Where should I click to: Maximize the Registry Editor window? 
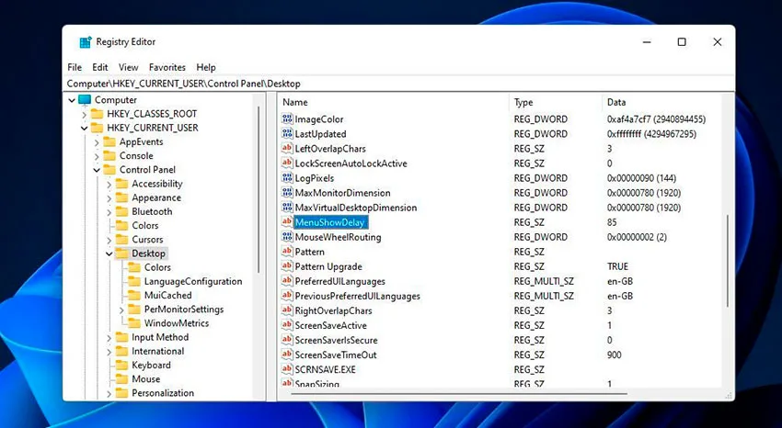tap(682, 42)
